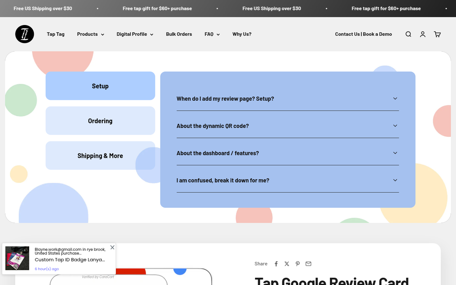Go to Bulk Orders page
This screenshot has width=456, height=285.
(179, 34)
